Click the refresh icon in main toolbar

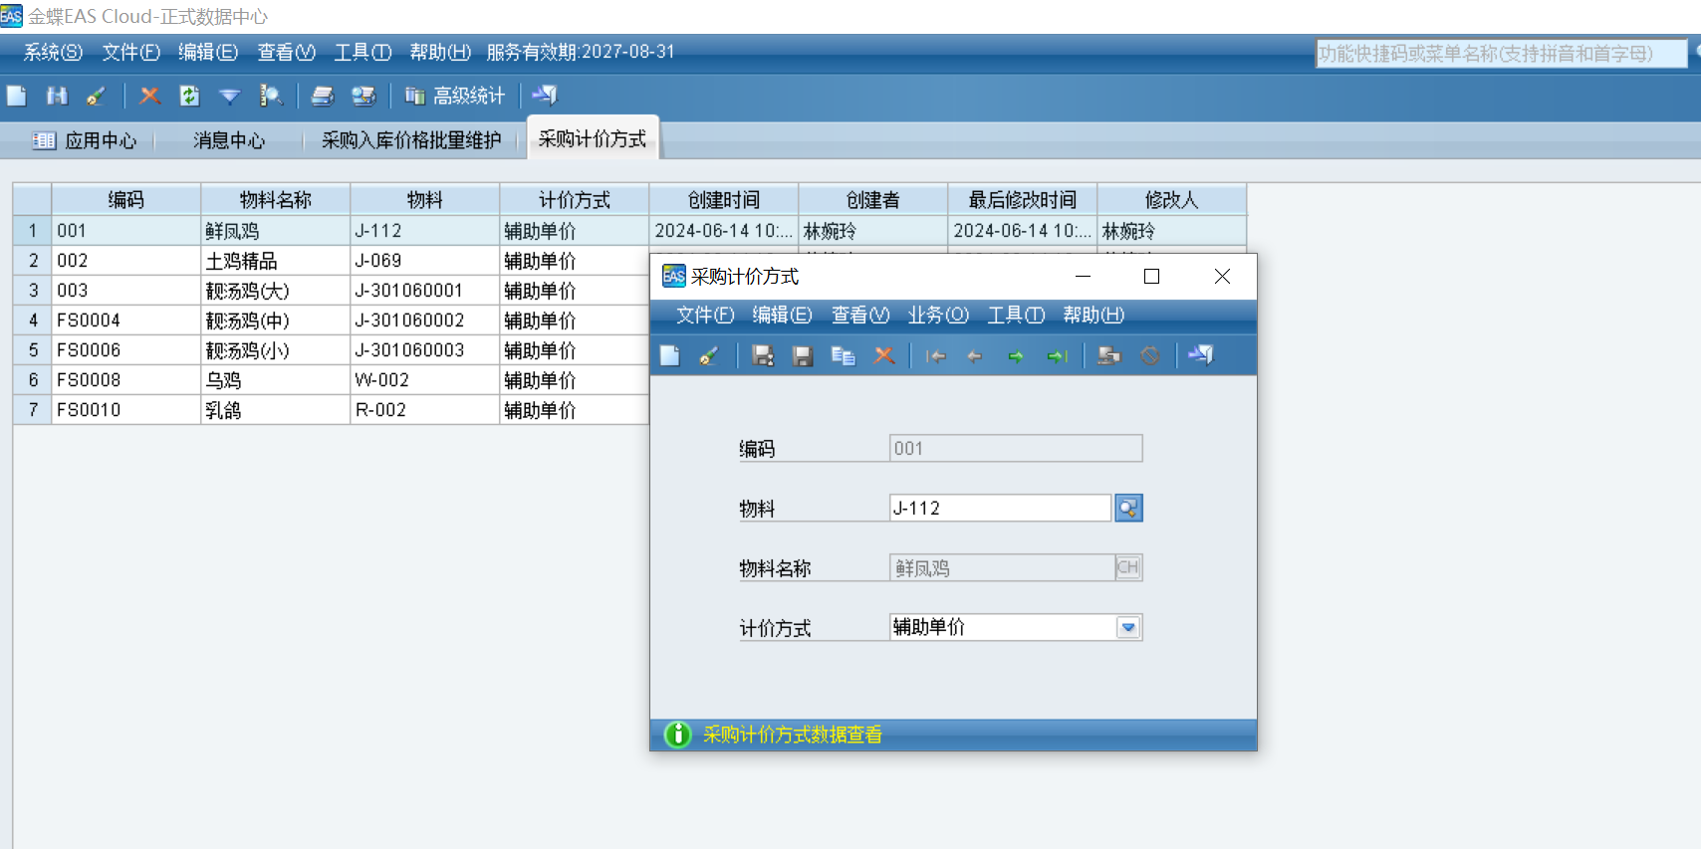coord(189,96)
